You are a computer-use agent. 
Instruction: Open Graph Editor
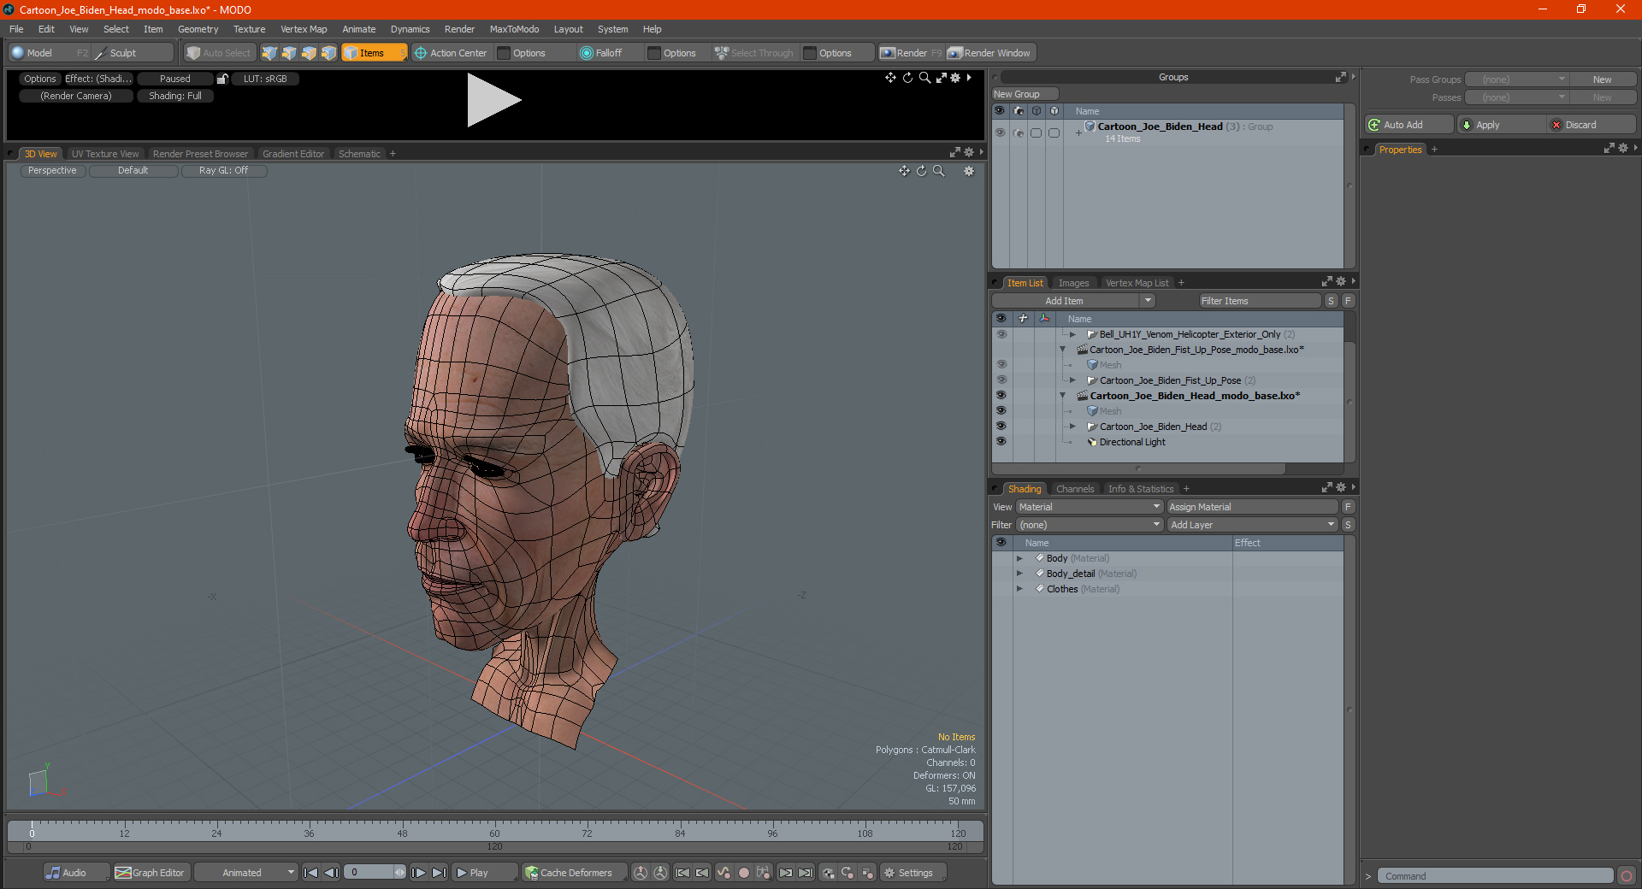tap(151, 873)
